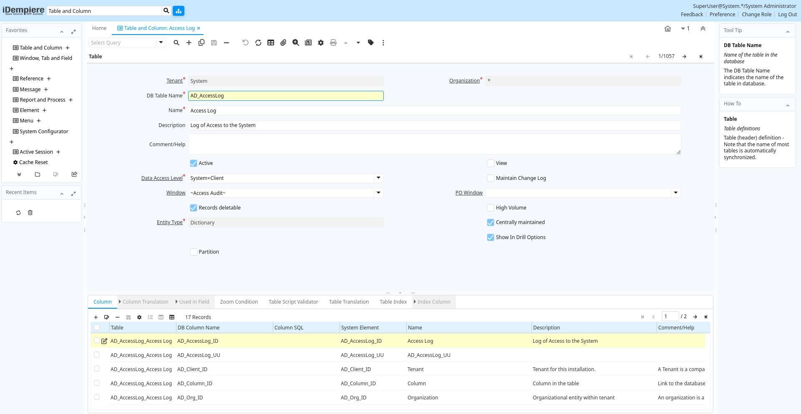Click the Copy Record icon

(x=202, y=42)
